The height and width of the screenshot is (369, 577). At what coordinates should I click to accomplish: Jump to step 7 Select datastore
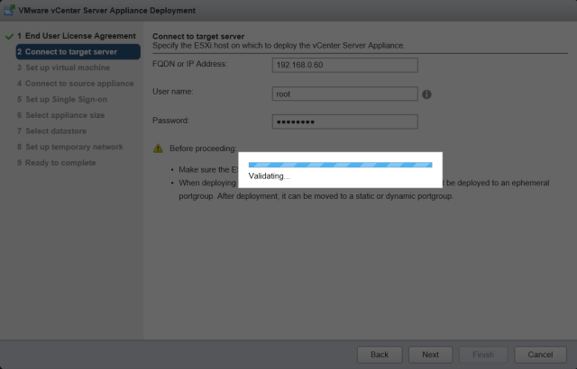pyautogui.click(x=55, y=131)
